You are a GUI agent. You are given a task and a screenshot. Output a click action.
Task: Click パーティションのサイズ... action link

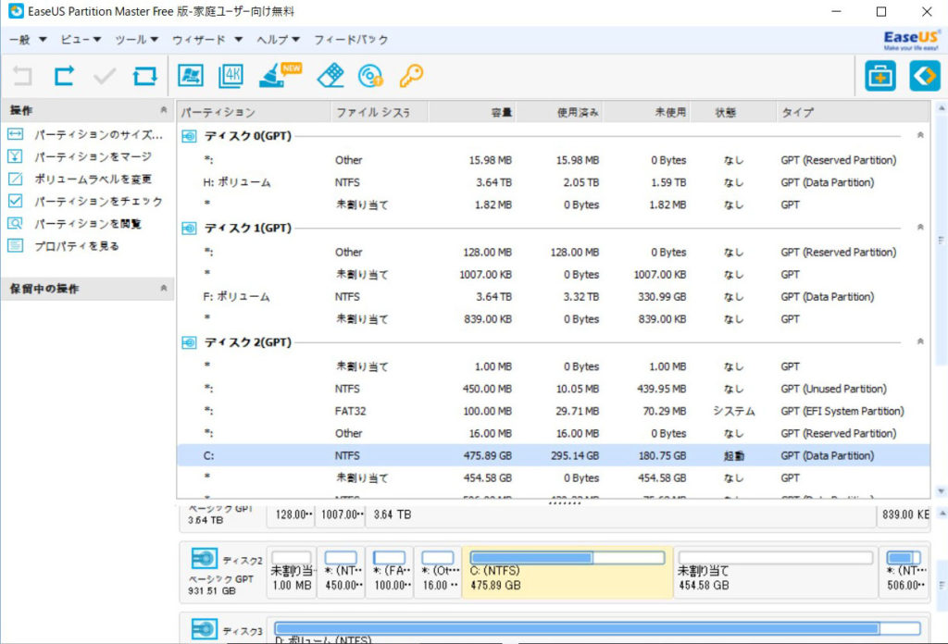click(x=98, y=134)
